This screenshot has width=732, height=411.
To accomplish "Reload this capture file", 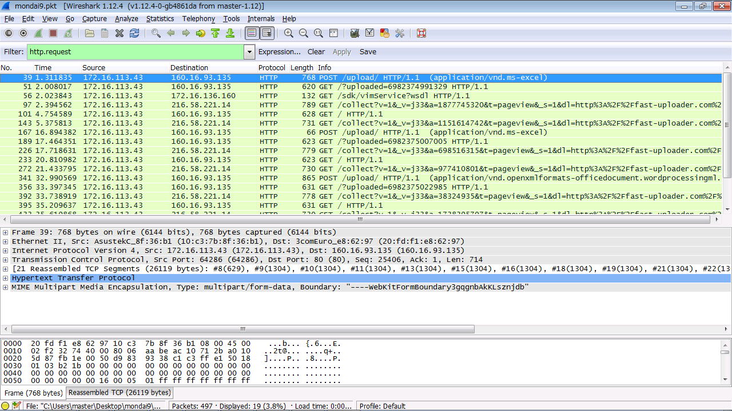I will pos(134,33).
